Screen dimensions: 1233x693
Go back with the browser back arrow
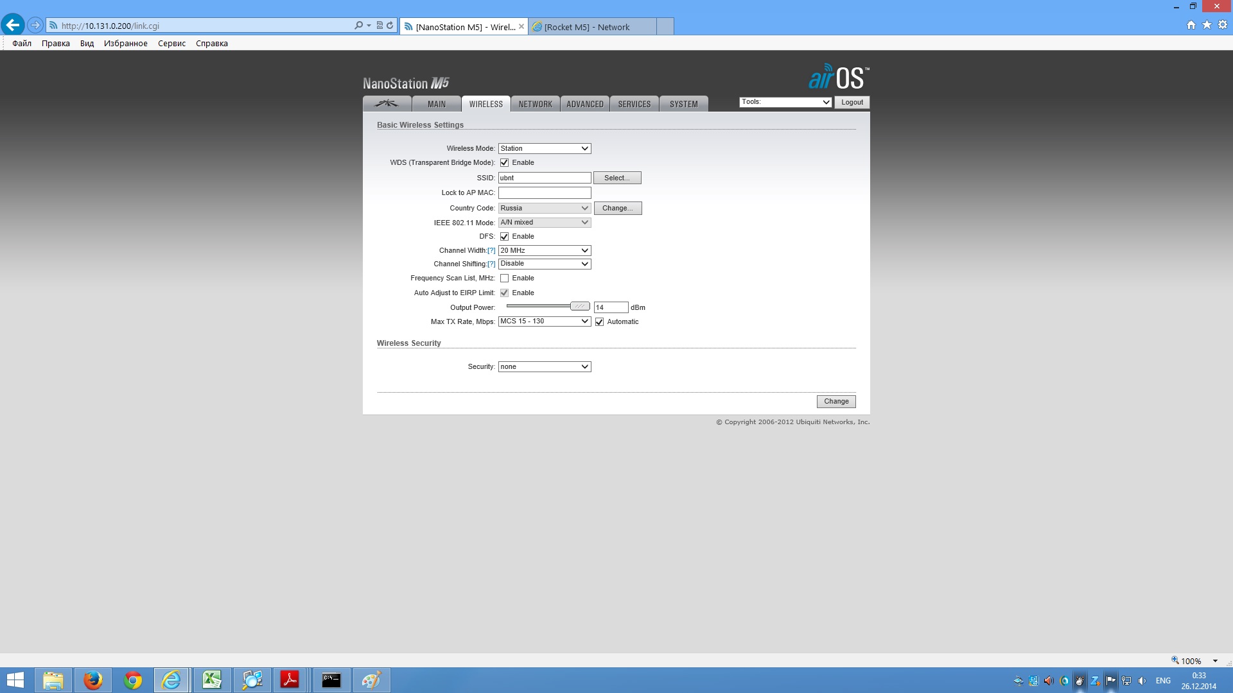(x=13, y=25)
